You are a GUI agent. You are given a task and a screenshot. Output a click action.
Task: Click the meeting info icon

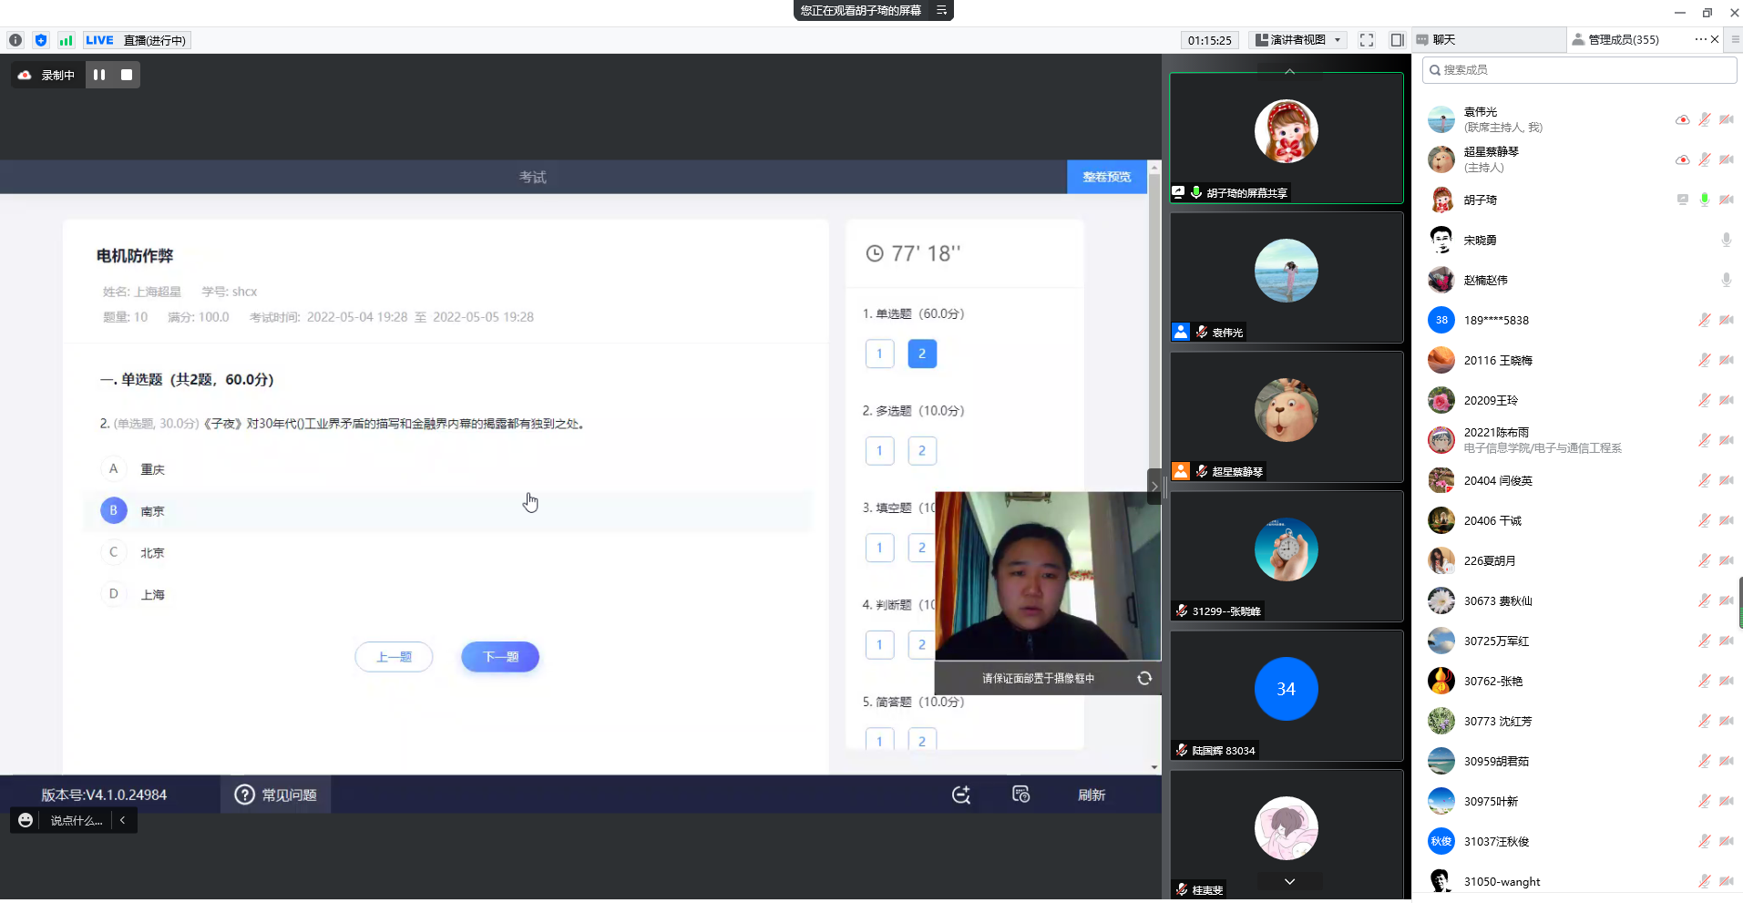(x=15, y=40)
